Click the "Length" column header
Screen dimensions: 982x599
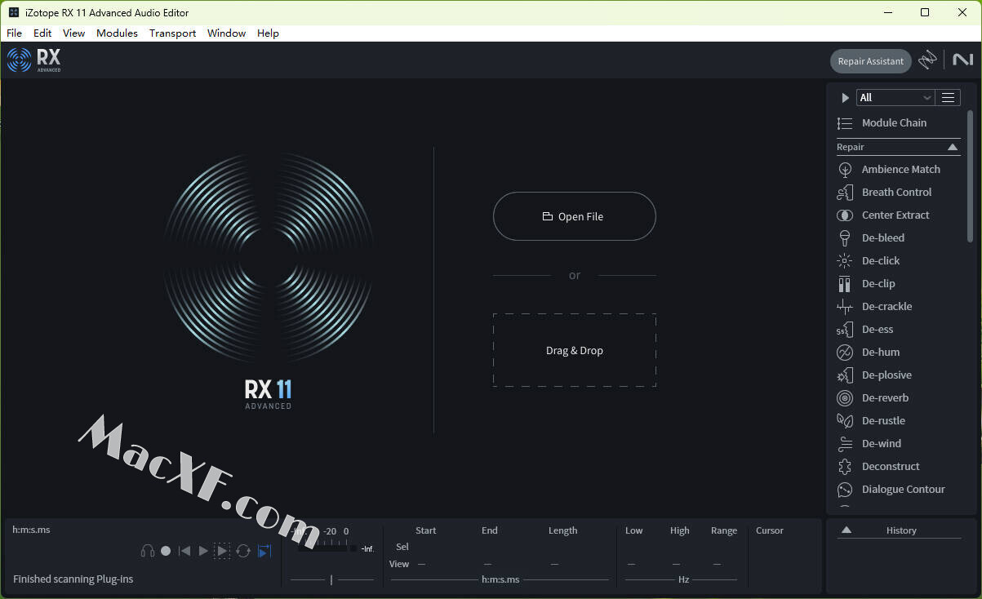coord(563,530)
